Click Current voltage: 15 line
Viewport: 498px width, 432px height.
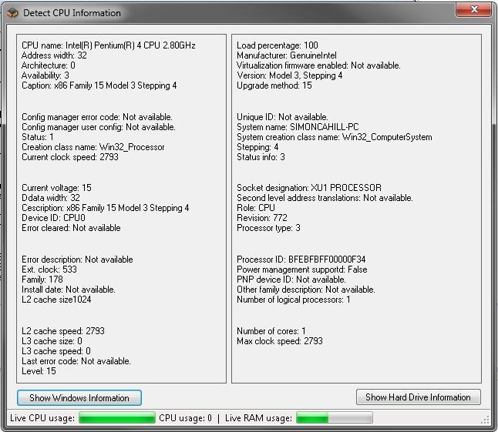[x=56, y=188]
